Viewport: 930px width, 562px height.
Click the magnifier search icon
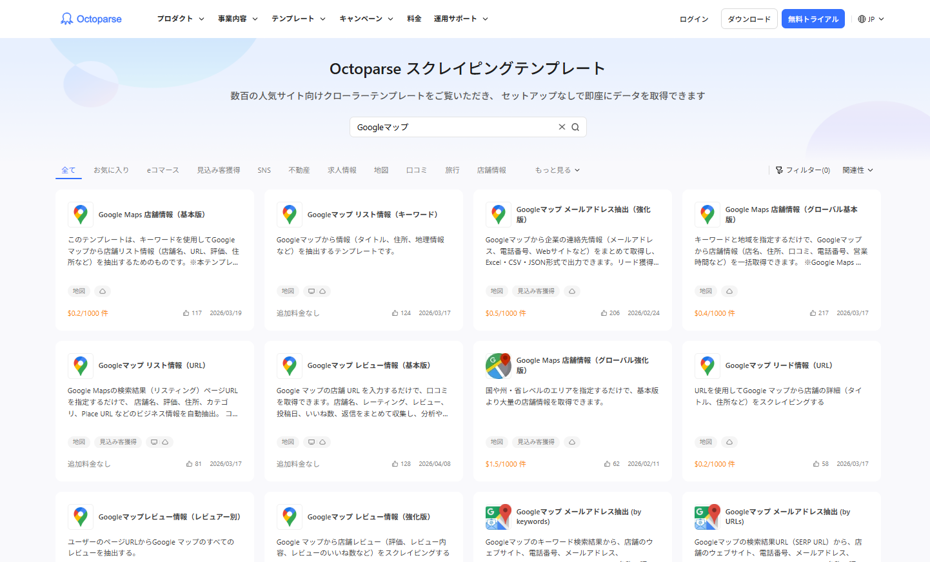click(x=575, y=127)
